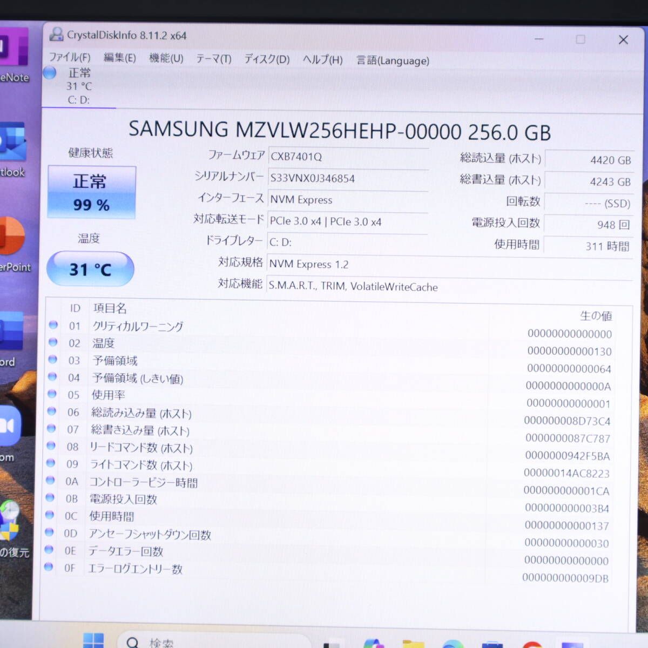
Task: Click the status orb for row 05 使用率
Action: click(x=52, y=394)
